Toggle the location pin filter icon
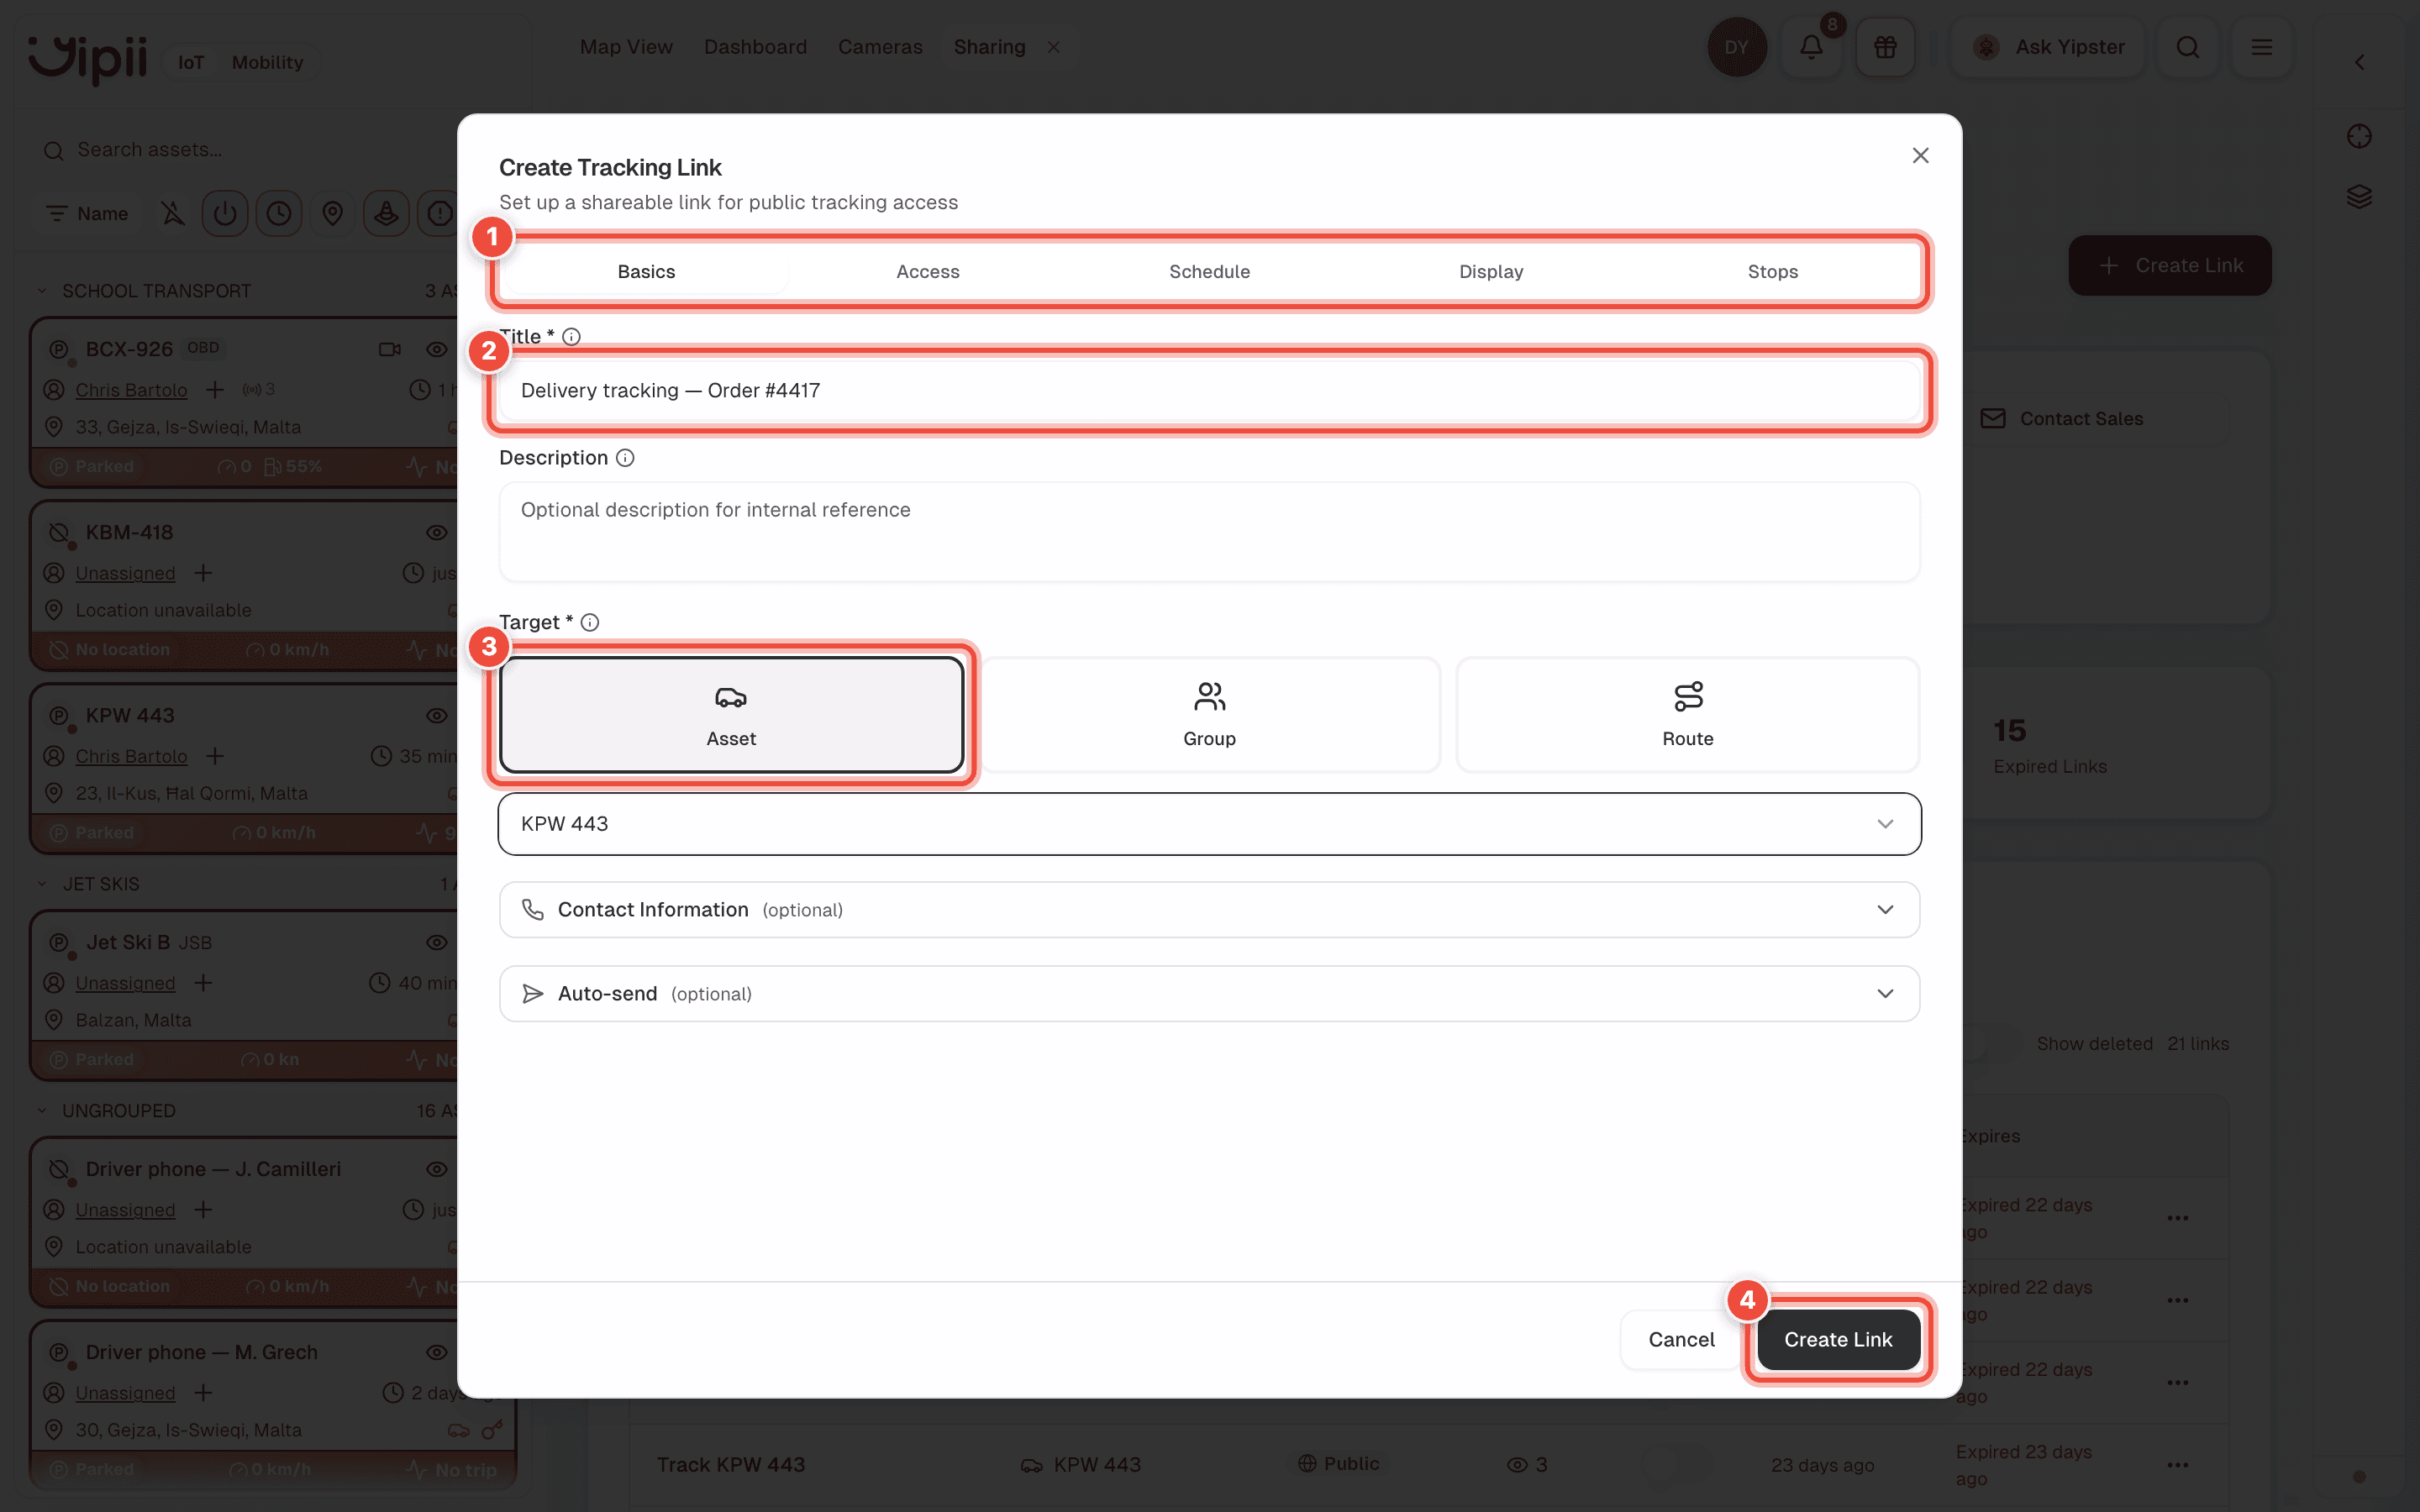This screenshot has height=1512, width=2420. coord(333,213)
